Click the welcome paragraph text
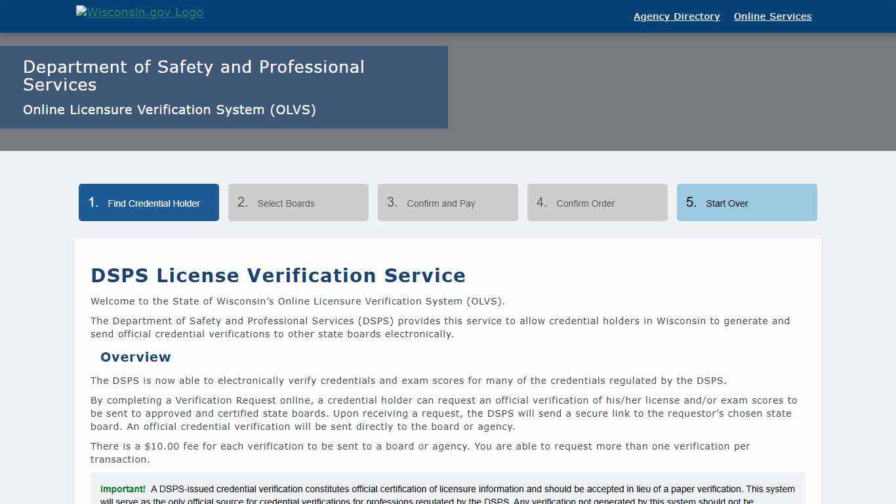This screenshot has height=504, width=896. 297,301
